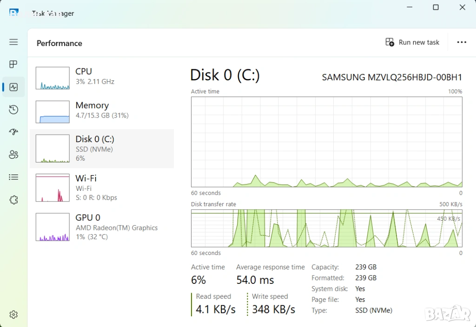Click the CPU mini graph thumbnail
The image size is (476, 327).
53,78
